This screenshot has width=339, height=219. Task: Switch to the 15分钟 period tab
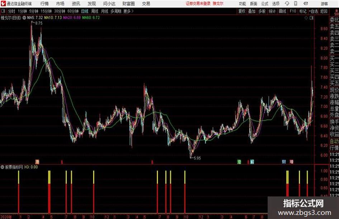click(x=46, y=11)
